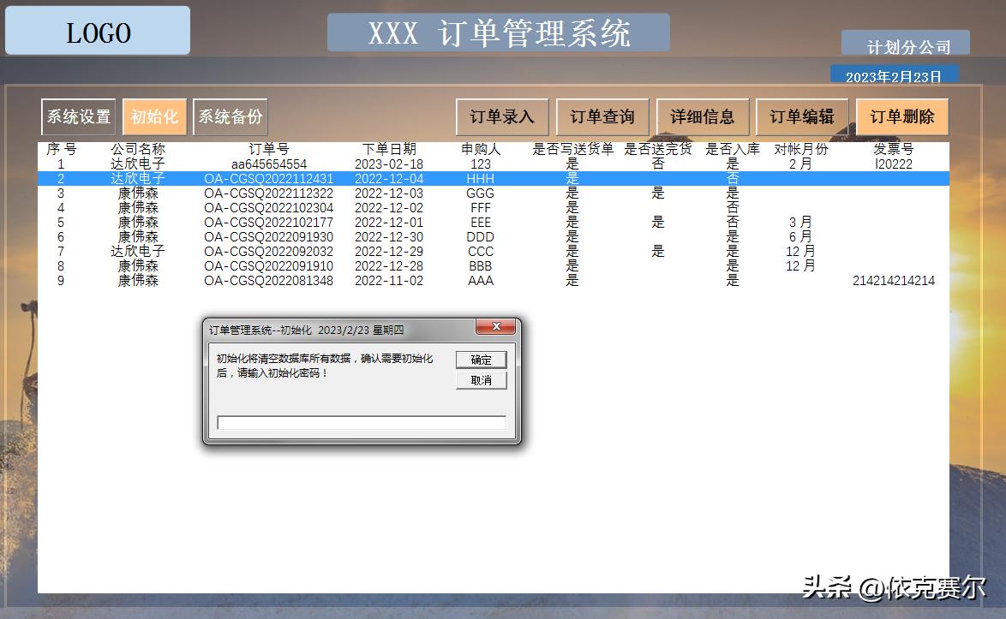Viewport: 1006px width, 619px height.
Task: View 详细信息 order details
Action: tap(703, 116)
